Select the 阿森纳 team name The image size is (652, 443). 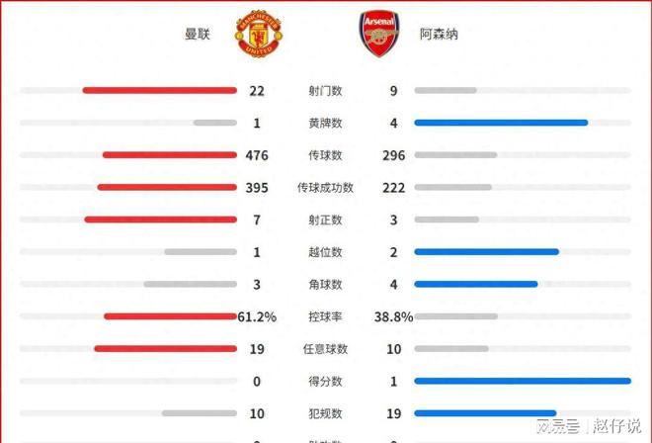[x=439, y=35]
